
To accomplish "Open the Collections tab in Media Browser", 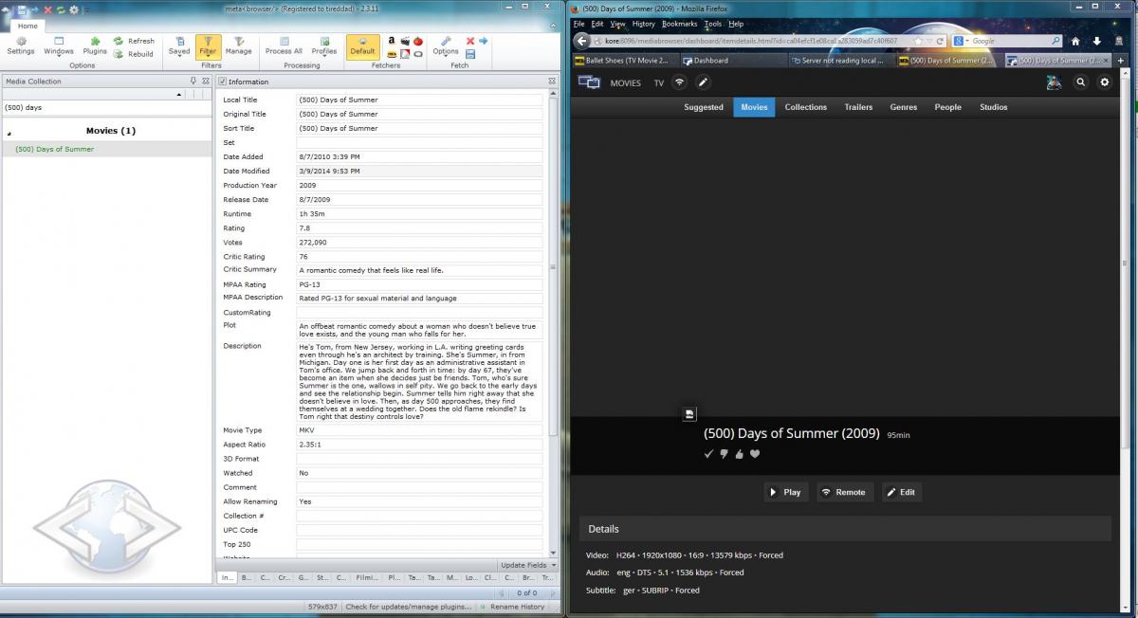I will (806, 107).
